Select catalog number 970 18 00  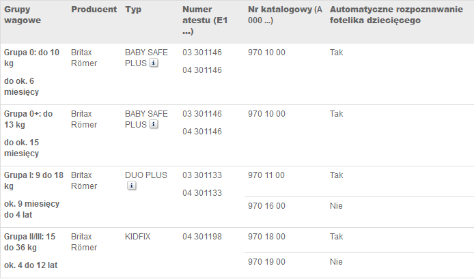point(266,237)
